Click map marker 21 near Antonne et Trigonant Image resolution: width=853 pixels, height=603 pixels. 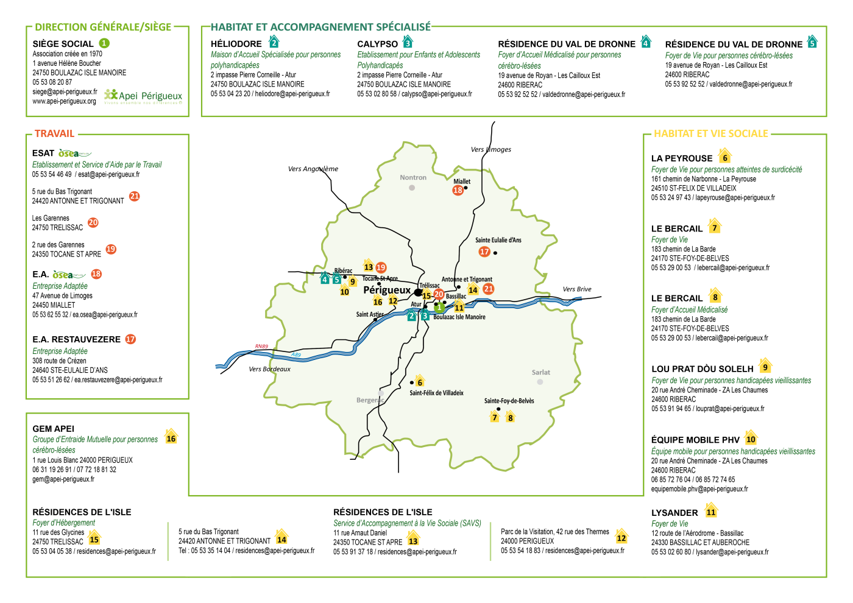click(489, 289)
